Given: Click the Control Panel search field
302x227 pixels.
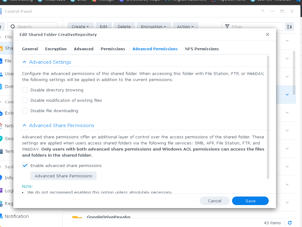Looking at the screenshot, I should tap(32, 27).
